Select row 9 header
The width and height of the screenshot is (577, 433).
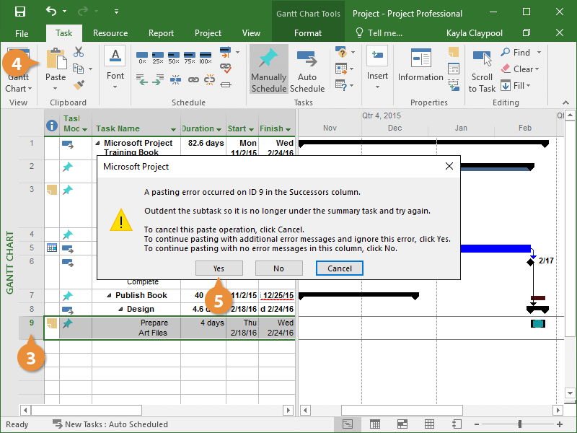(31, 323)
